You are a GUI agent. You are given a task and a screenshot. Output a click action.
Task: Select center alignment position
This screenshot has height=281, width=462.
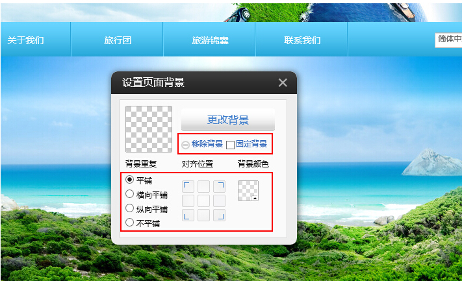pos(203,201)
